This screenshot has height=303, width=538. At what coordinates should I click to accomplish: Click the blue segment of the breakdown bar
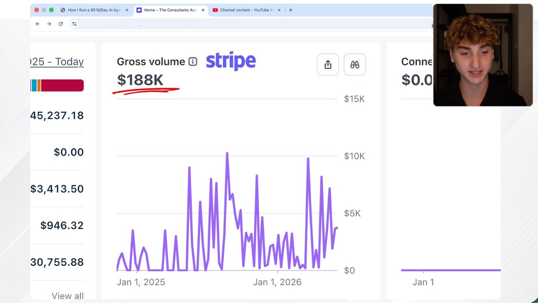point(34,85)
